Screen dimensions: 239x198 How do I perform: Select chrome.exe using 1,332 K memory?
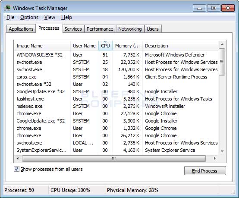pyautogui.click(x=116, y=128)
